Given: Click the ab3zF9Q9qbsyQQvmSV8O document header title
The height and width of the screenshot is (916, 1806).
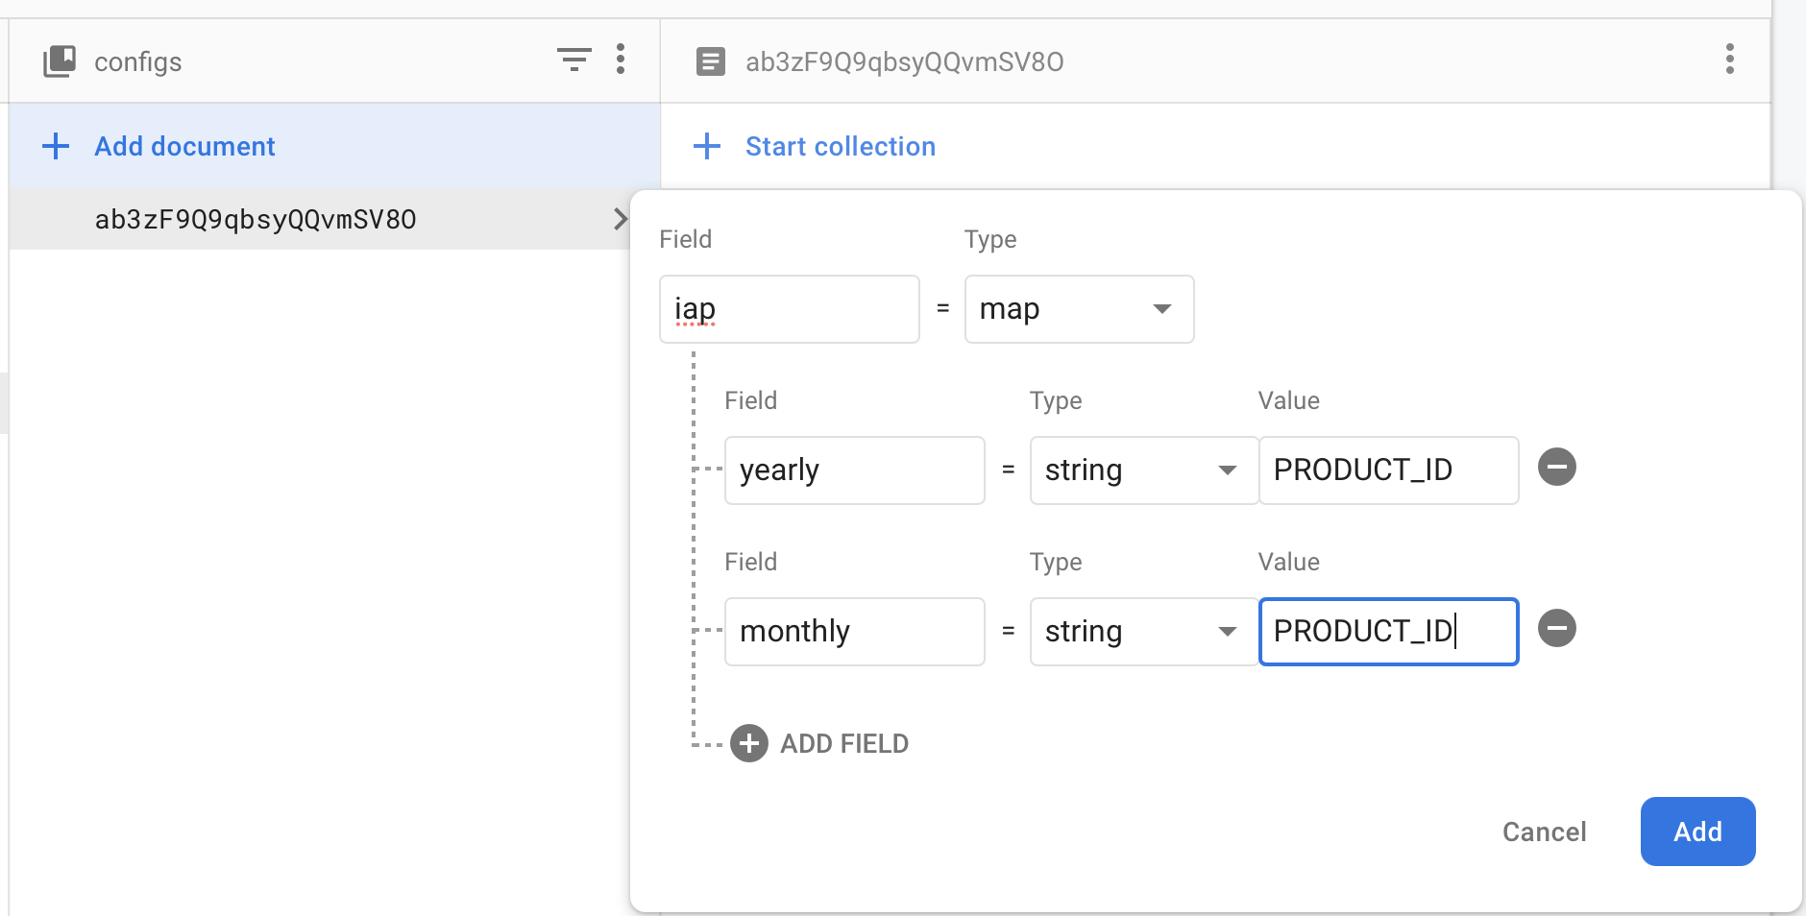Looking at the screenshot, I should tap(904, 61).
